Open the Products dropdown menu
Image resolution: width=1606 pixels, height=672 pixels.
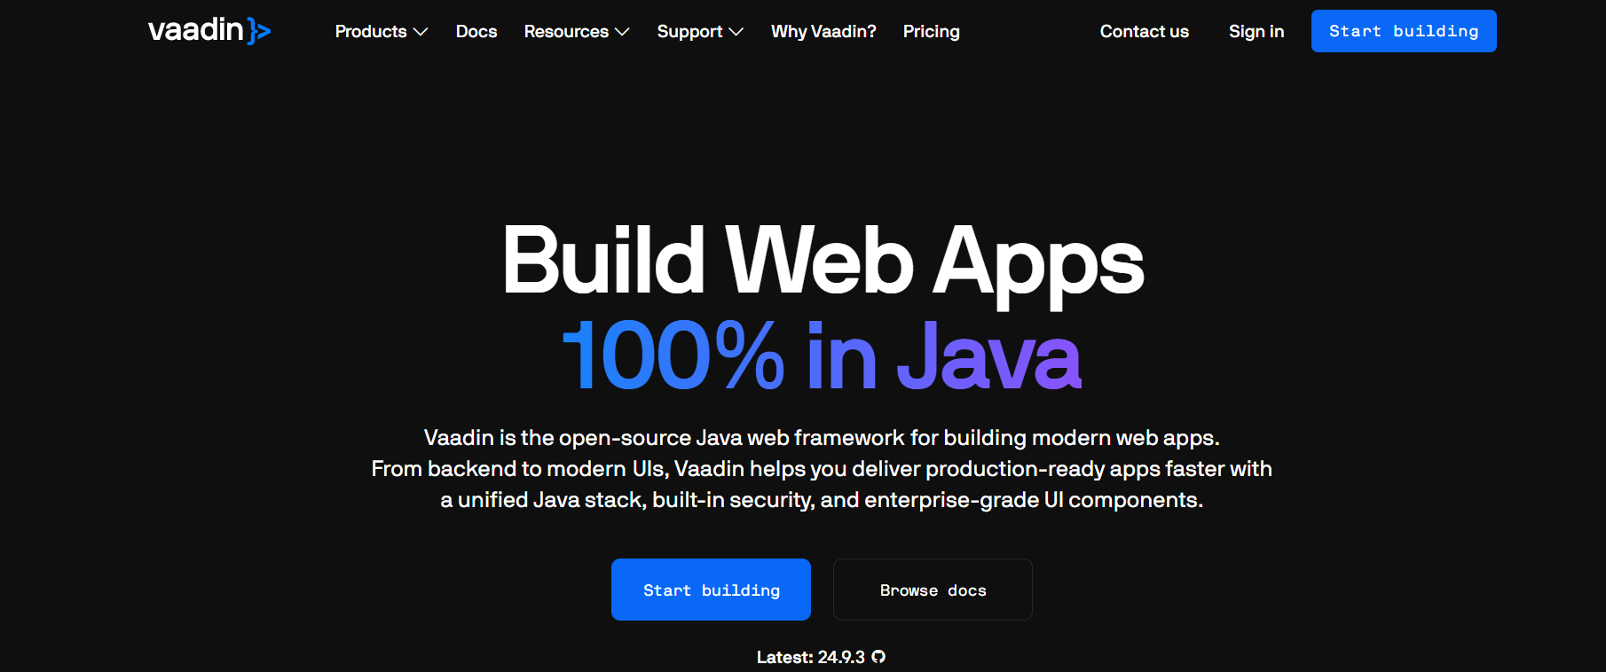pyautogui.click(x=371, y=32)
